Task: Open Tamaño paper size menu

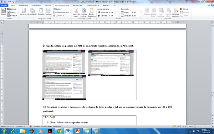Action: click(x=41, y=12)
